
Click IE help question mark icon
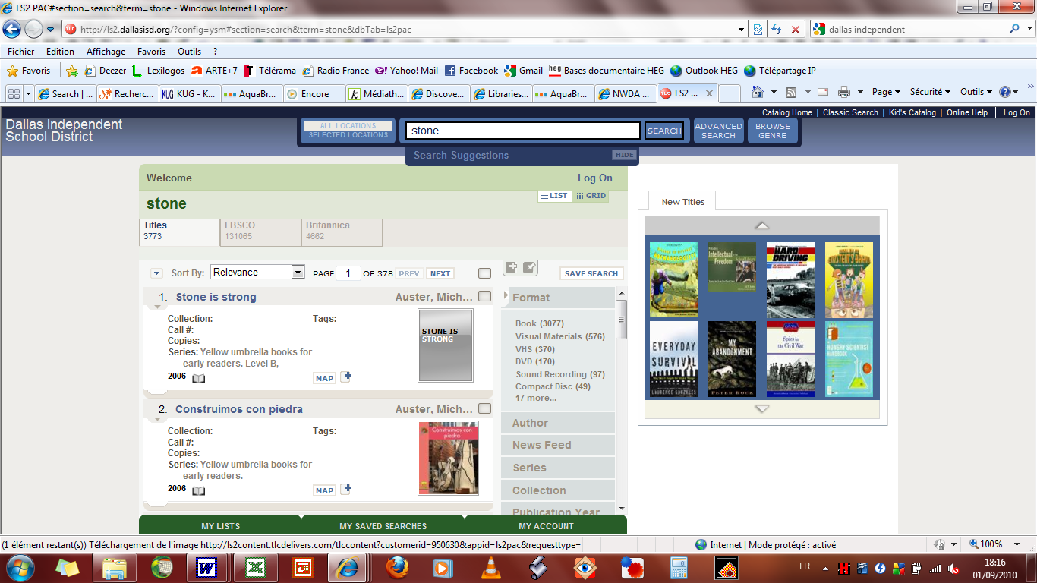click(1005, 92)
